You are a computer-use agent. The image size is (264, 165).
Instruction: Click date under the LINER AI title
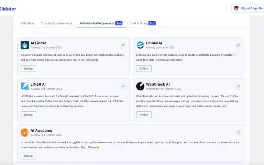(46, 89)
